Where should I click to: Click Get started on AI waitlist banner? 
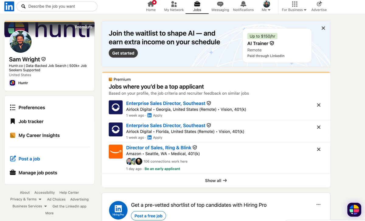[123, 53]
